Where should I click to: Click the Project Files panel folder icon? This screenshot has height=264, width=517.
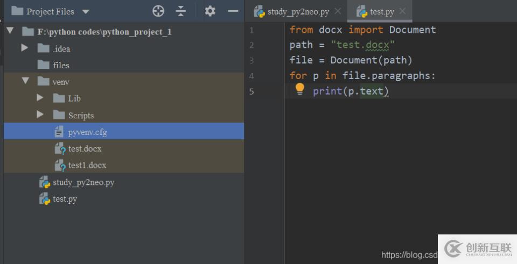point(17,11)
